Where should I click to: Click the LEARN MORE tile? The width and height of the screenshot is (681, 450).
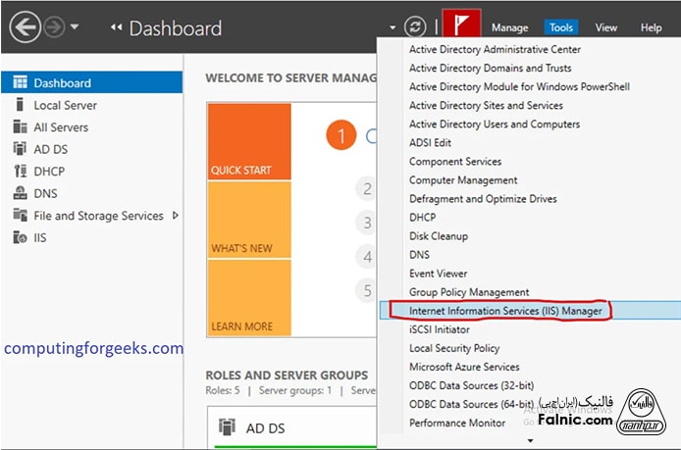[248, 297]
